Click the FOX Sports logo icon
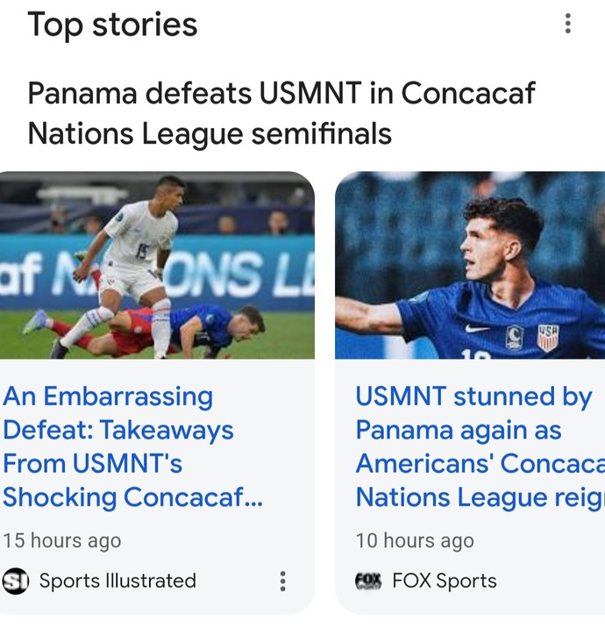605x628 pixels. (368, 581)
